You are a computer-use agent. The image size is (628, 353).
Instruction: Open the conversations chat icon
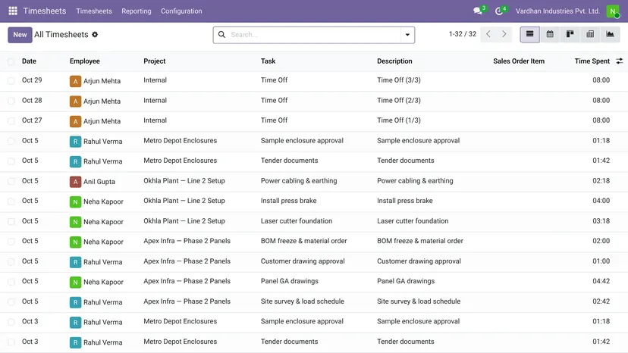coord(477,11)
